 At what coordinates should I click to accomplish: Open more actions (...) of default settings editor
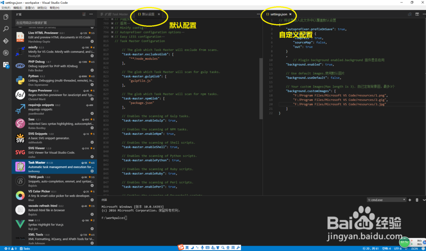[259, 14]
